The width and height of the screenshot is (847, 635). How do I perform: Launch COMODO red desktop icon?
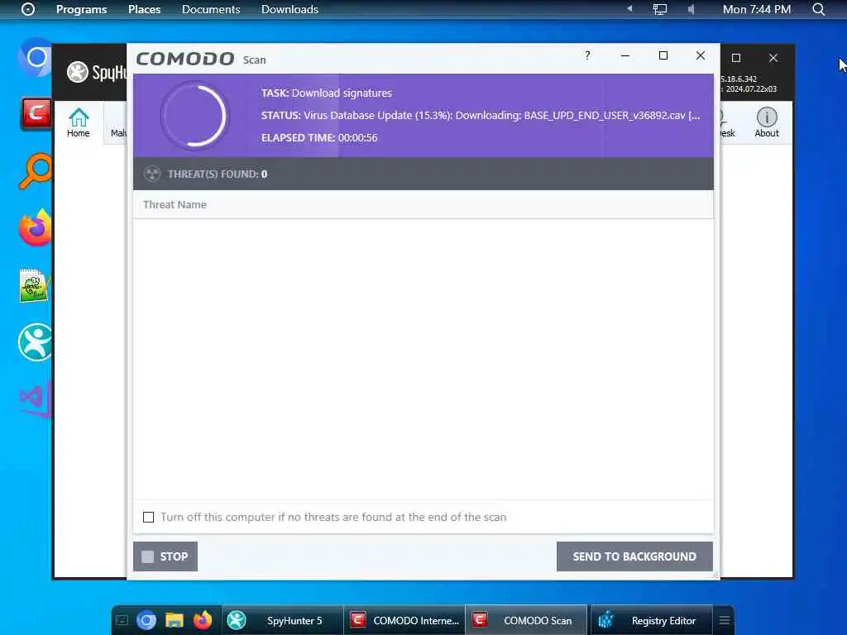point(36,113)
